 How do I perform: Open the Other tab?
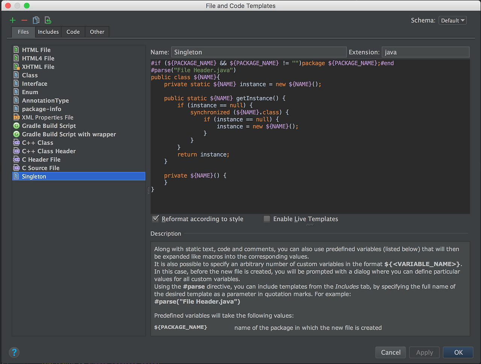[x=97, y=32]
